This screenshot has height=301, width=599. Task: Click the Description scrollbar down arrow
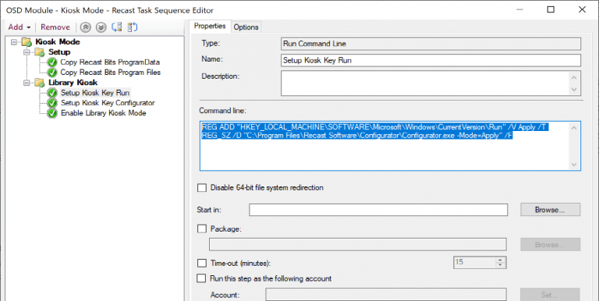tap(574, 90)
